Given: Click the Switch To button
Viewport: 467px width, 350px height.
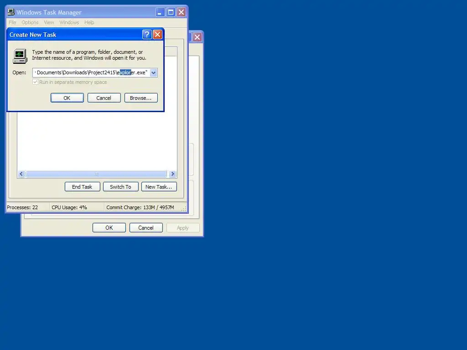Looking at the screenshot, I should 120,187.
